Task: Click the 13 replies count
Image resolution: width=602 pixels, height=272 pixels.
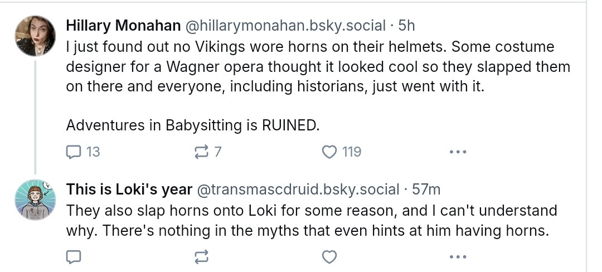Action: (x=93, y=151)
